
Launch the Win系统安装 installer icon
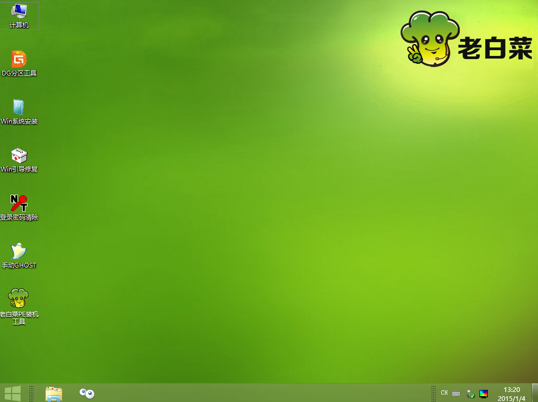point(19,112)
